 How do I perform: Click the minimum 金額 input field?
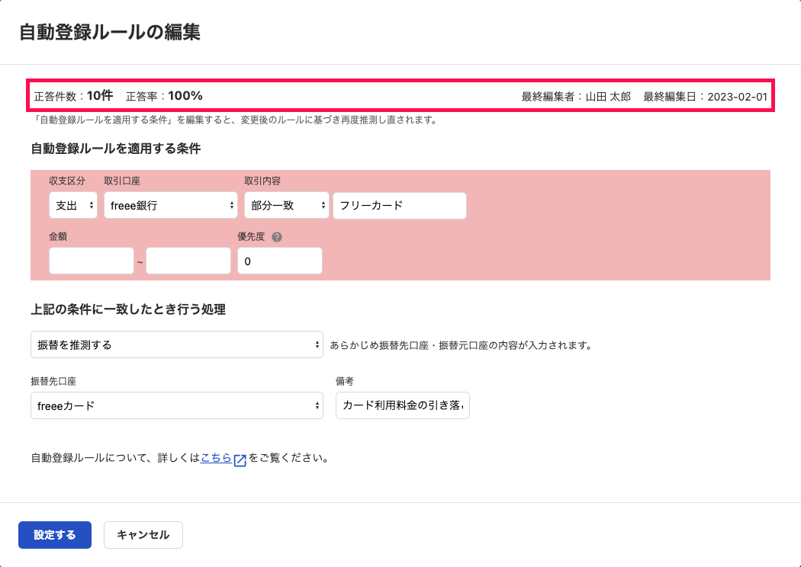92,261
